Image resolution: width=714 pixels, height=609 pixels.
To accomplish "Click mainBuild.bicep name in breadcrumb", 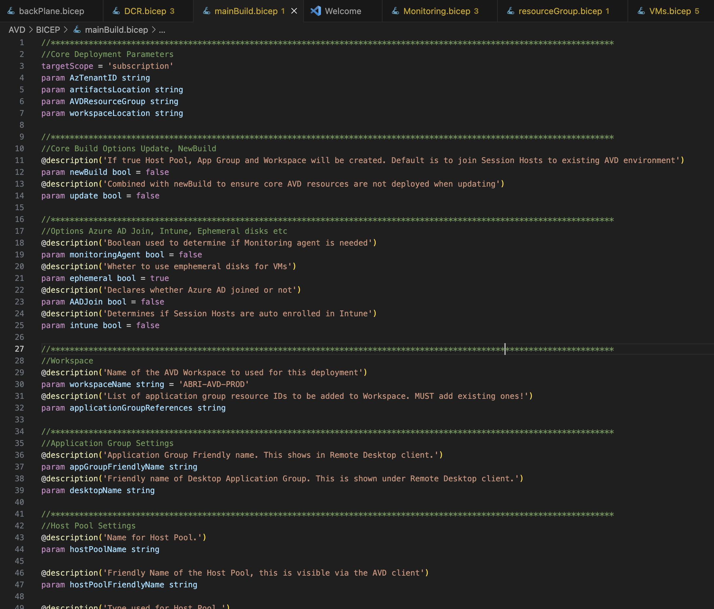I will (x=116, y=30).
